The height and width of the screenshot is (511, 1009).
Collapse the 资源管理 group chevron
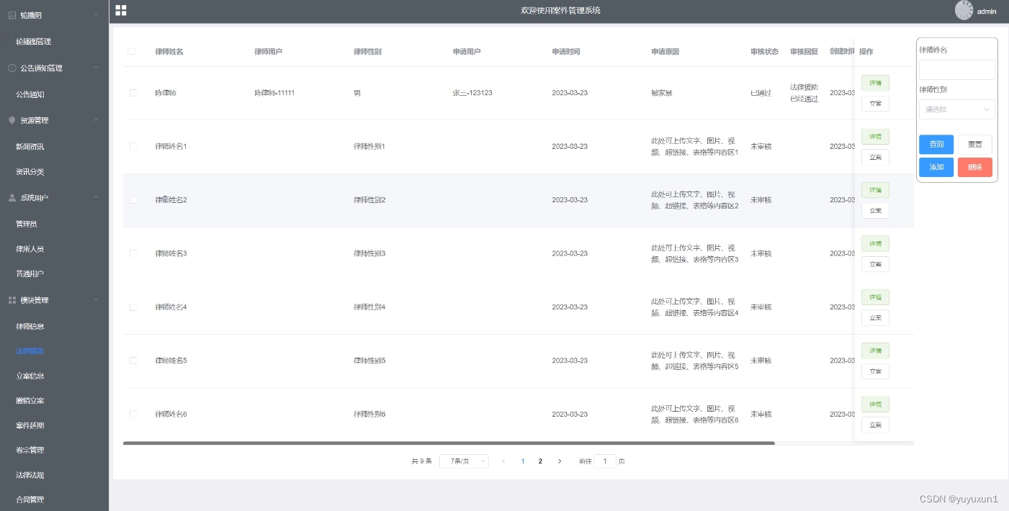click(97, 120)
